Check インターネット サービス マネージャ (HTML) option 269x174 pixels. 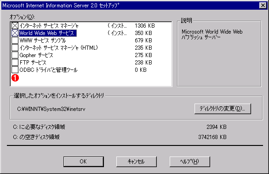tap(15, 48)
